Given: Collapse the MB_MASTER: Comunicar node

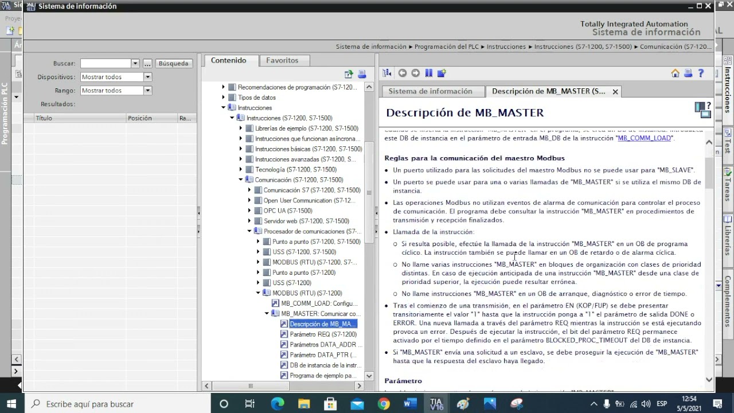Looking at the screenshot, I should click(267, 314).
